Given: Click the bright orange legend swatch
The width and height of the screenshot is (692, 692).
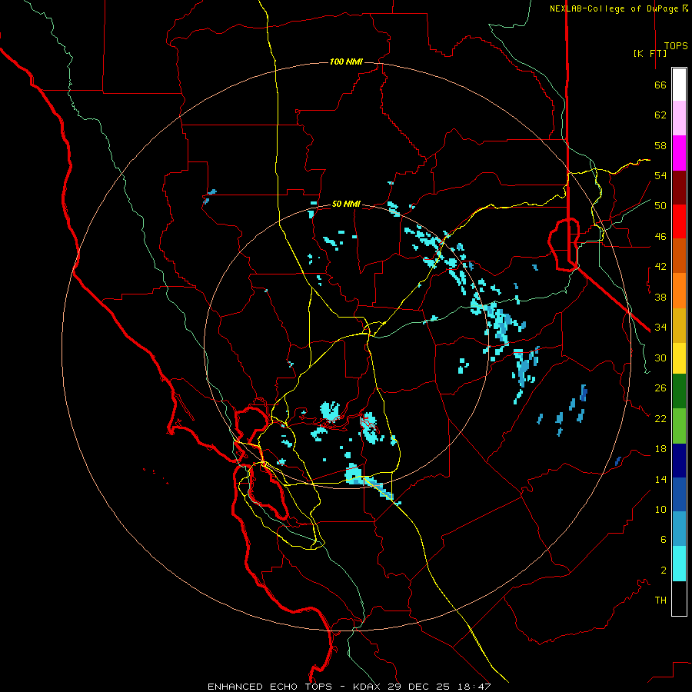Looking at the screenshot, I should (x=679, y=291).
